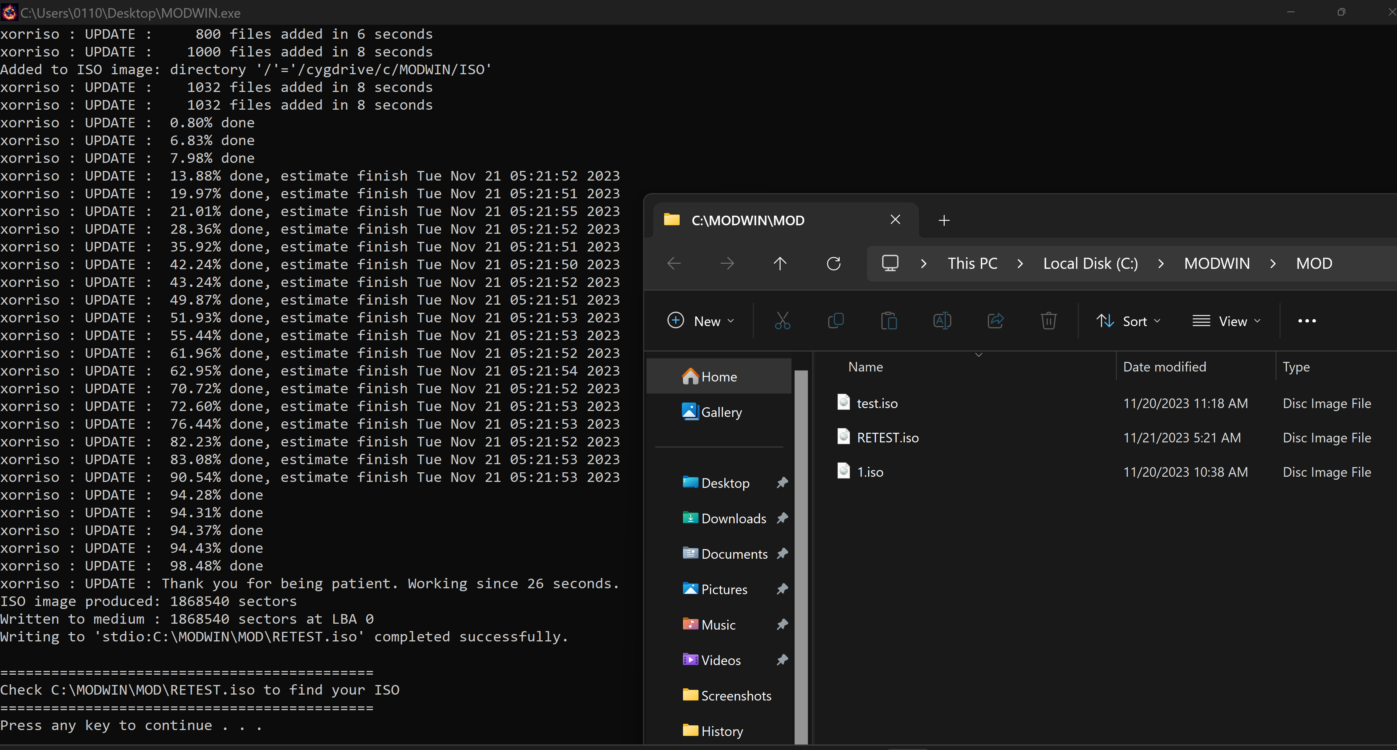The width and height of the screenshot is (1397, 750).
Task: Click the MODWIN.exe title bar icon
Action: [x=9, y=12]
